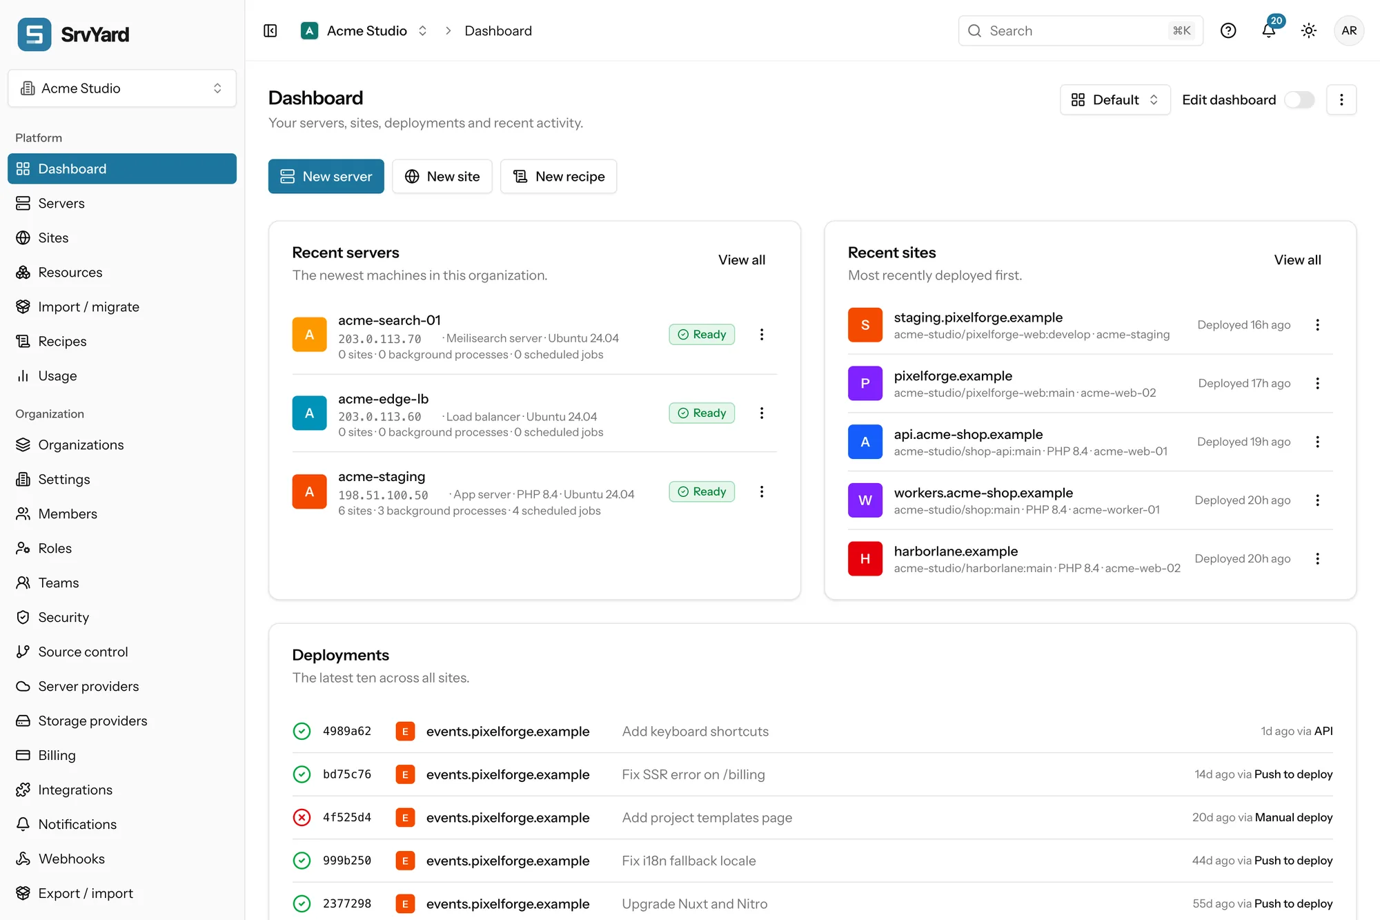Open Billing in the sidebar
The height and width of the screenshot is (920, 1380).
pos(122,755)
